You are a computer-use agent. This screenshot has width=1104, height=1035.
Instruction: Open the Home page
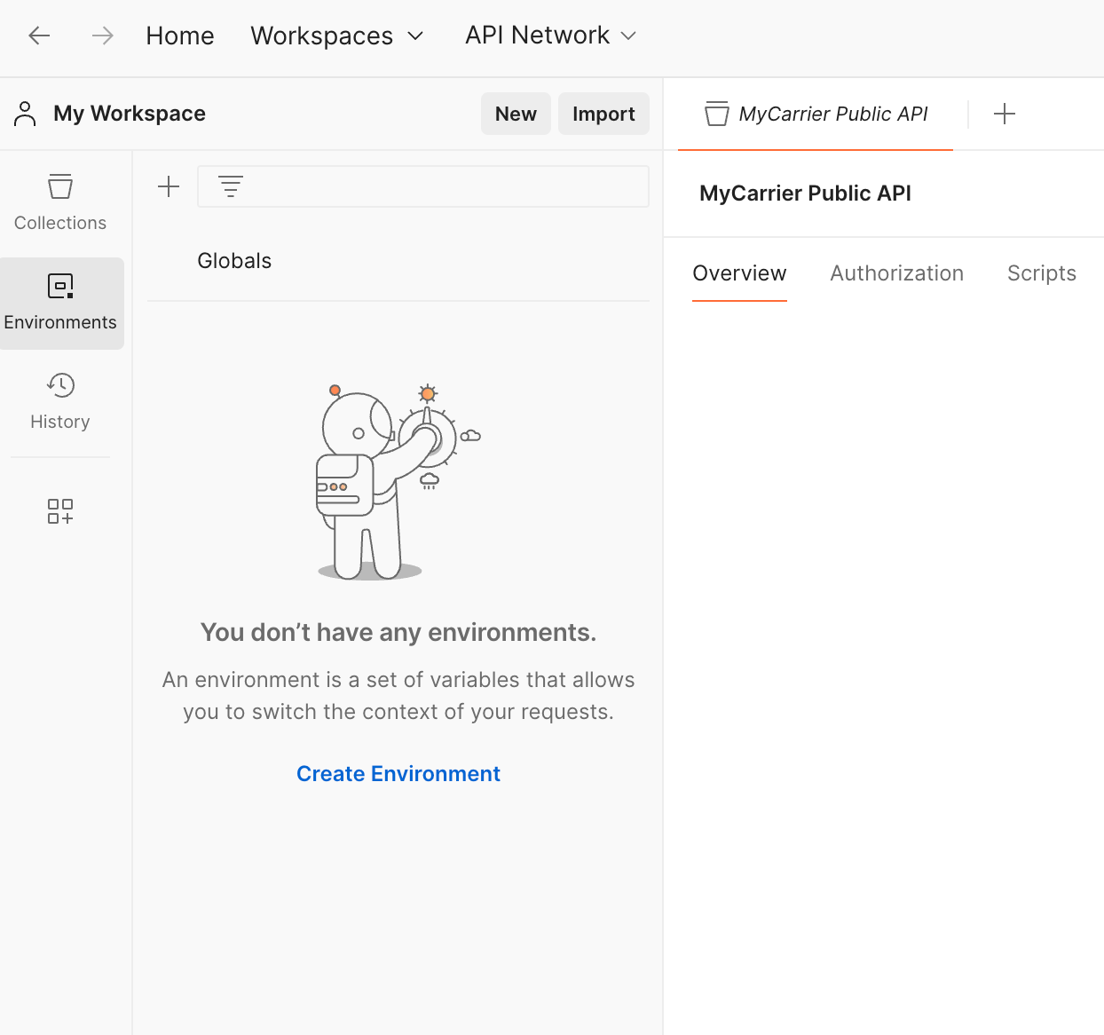pyautogui.click(x=180, y=36)
